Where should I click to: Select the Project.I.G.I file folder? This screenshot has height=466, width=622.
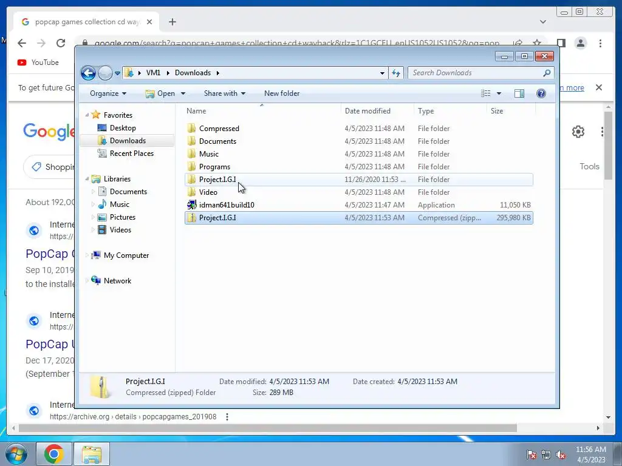[358, 180]
